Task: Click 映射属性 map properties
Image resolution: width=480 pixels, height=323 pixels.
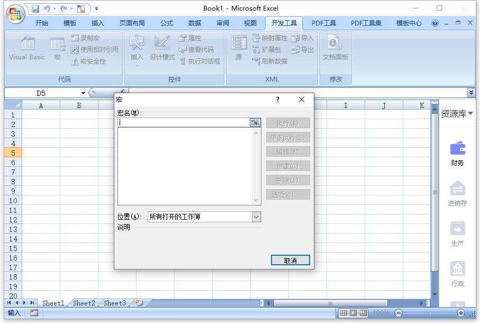Action: [x=269, y=38]
